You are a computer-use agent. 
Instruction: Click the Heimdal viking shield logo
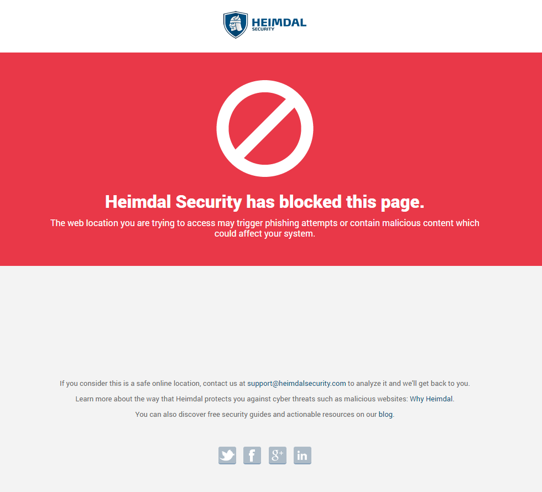(236, 24)
